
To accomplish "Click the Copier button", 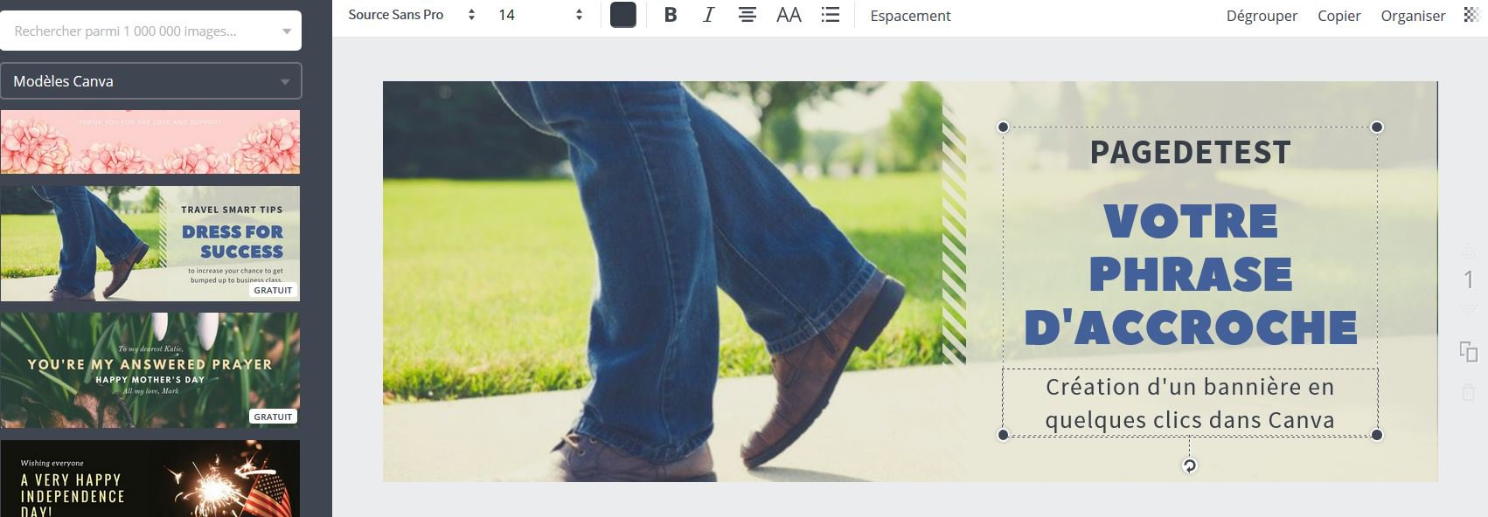I will pos(1339,16).
